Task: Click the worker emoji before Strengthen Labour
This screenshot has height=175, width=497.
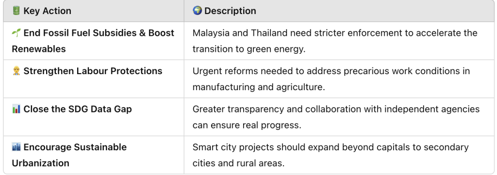Action: click(16, 71)
